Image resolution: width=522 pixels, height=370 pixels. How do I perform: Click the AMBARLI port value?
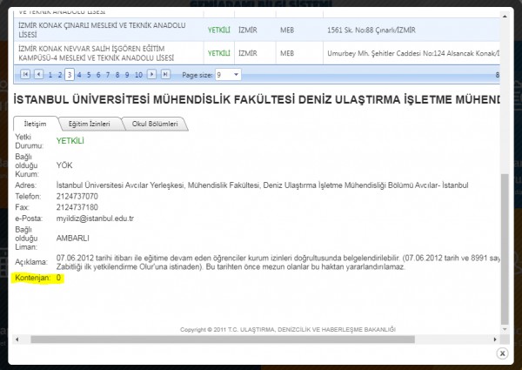pos(72,239)
